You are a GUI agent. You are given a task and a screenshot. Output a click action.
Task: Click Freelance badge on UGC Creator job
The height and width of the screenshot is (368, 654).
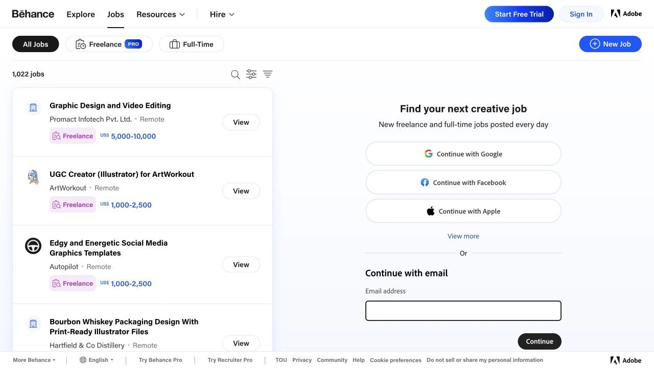point(73,204)
